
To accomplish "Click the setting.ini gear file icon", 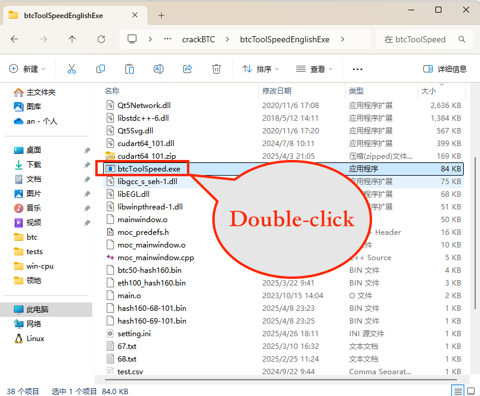I will tap(110, 333).
